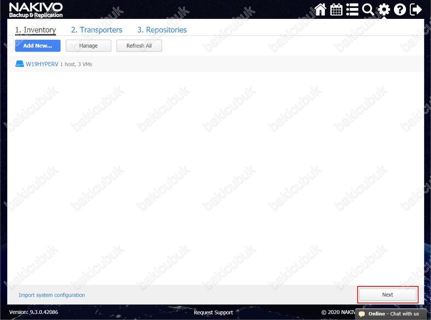The image size is (431, 320).
Task: Open the Activities list icon
Action: click(352, 9)
